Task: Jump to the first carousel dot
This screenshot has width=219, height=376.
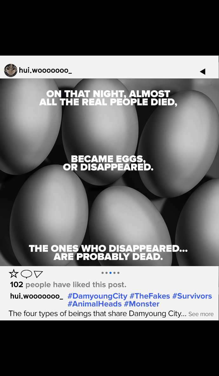Action: click(103, 273)
